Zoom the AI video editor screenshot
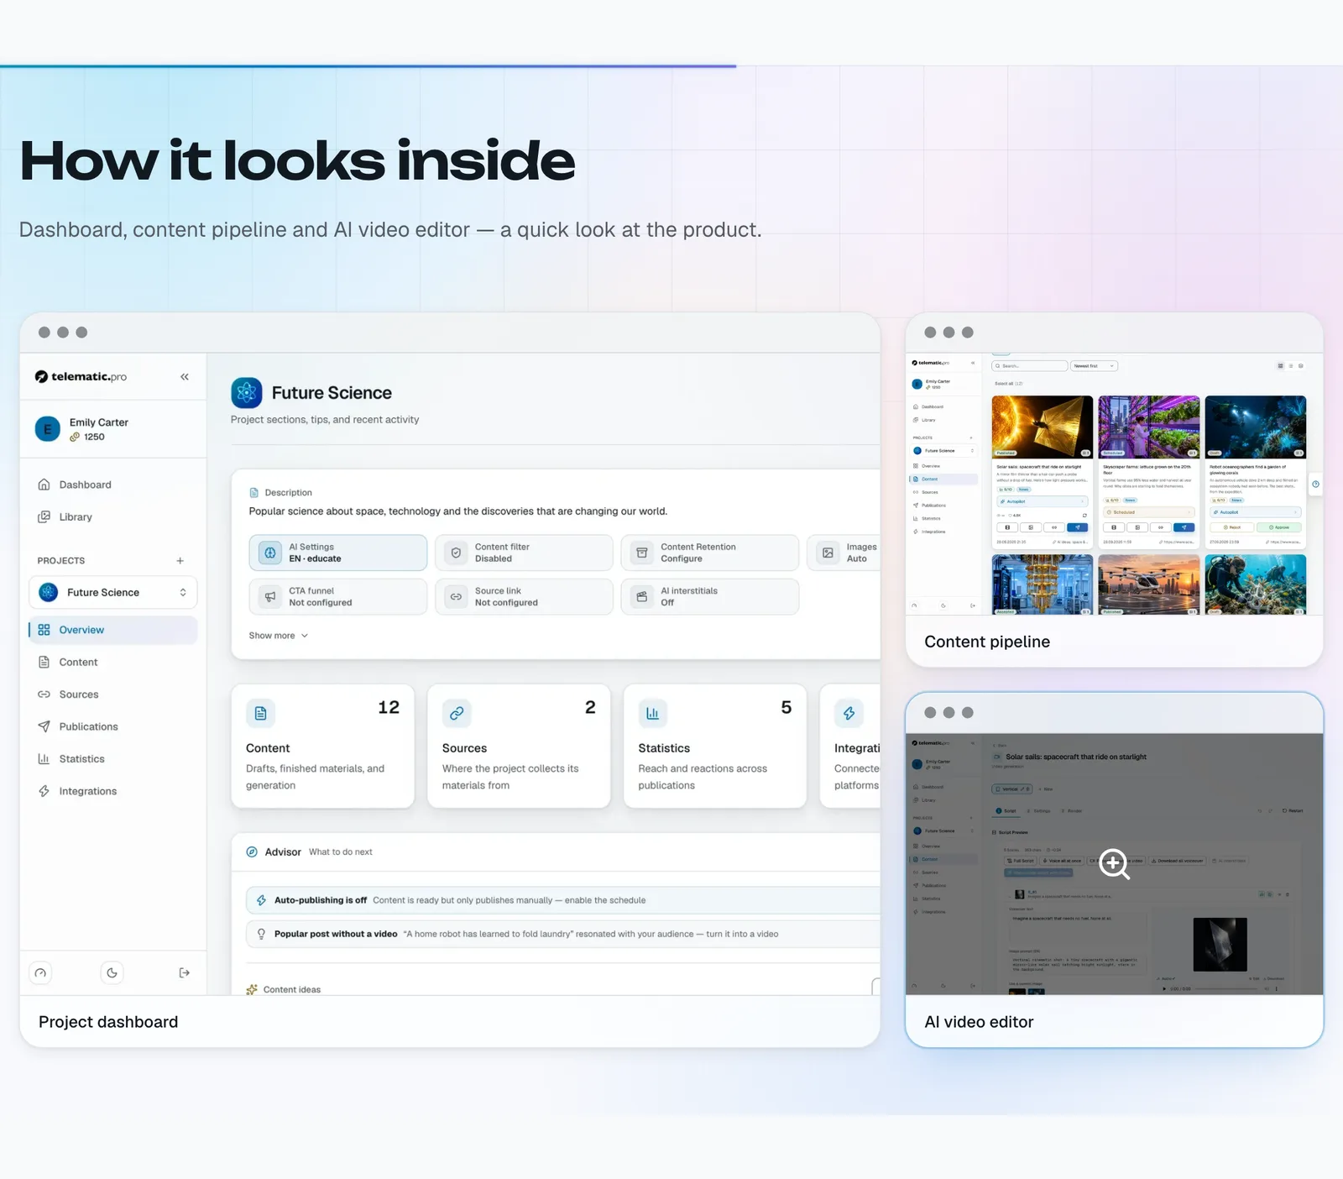This screenshot has width=1343, height=1179. 1115,864
